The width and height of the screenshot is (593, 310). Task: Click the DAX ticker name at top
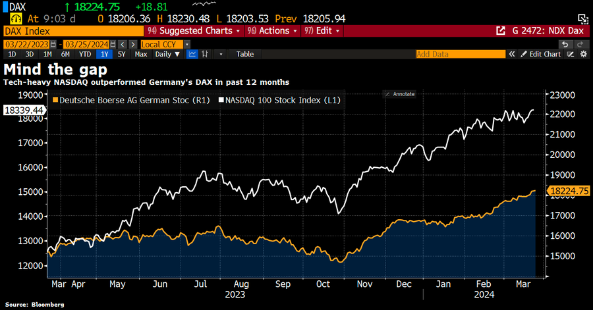(17, 7)
